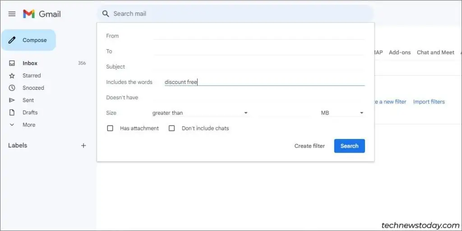Viewport: 462px width, 231px height.
Task: Click the Import filters link
Action: 429,102
